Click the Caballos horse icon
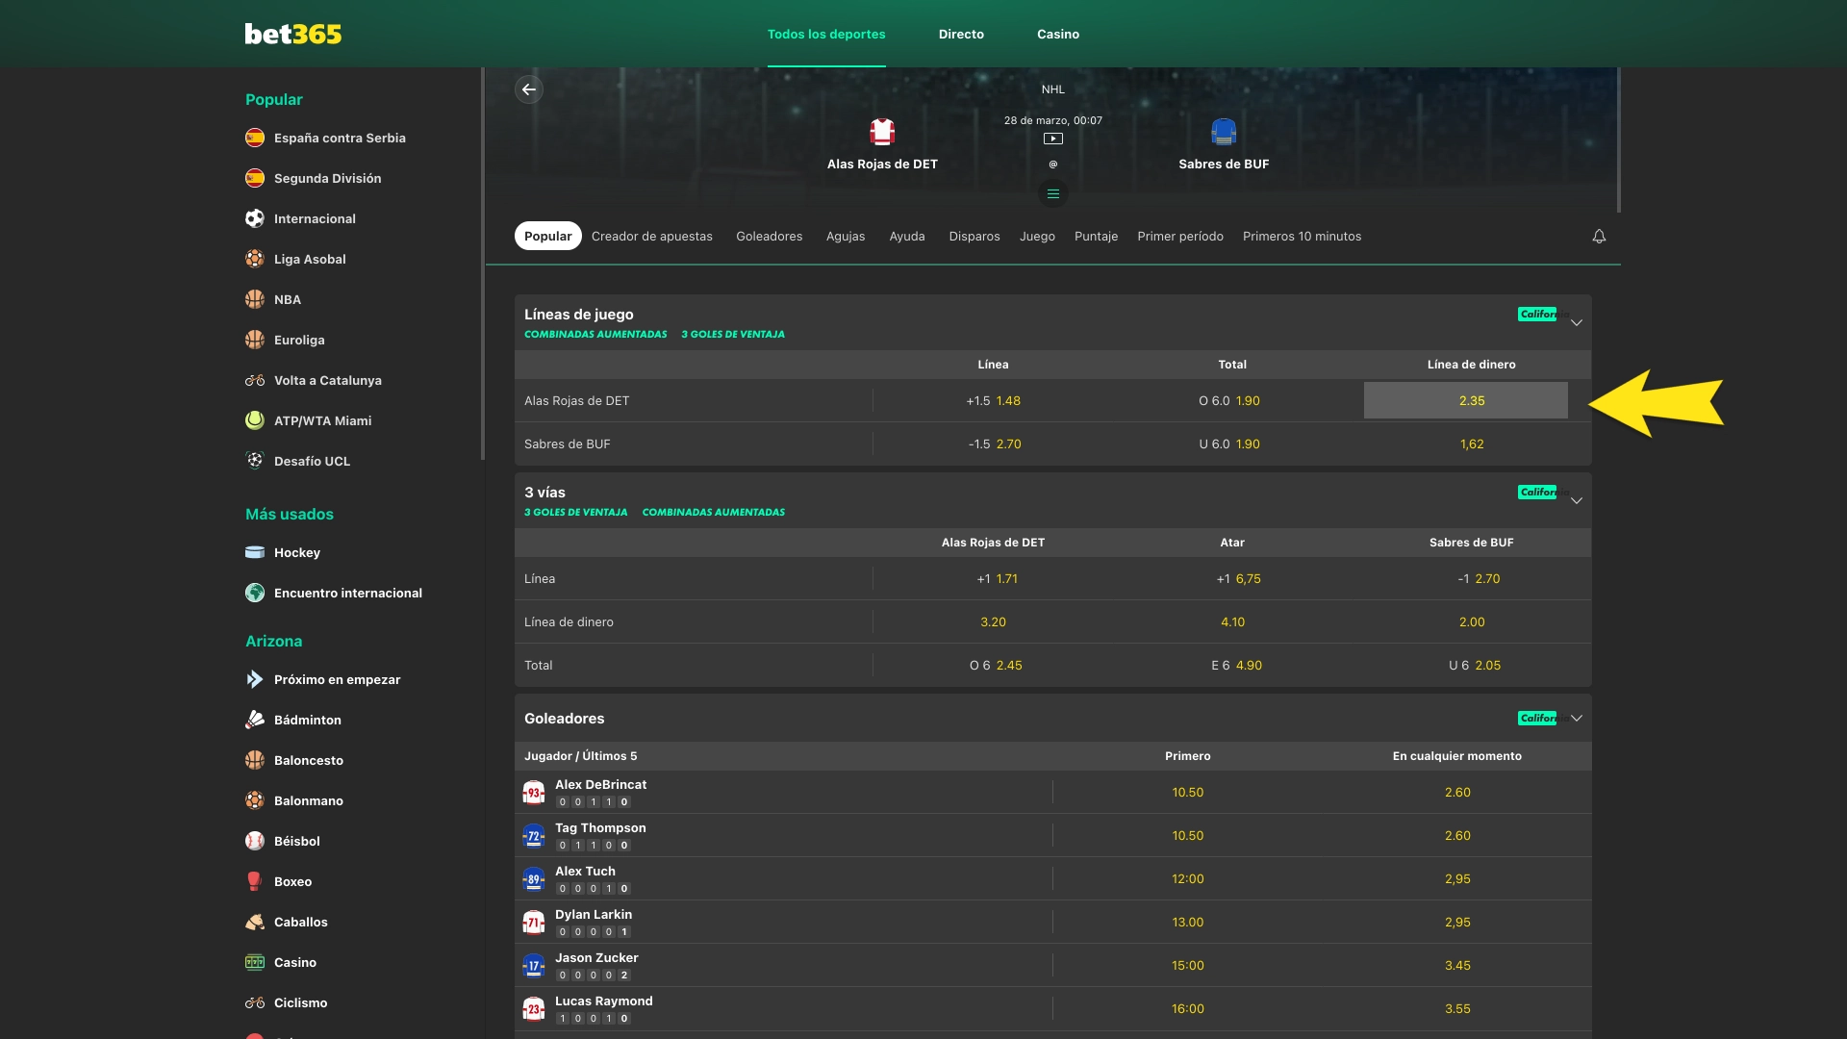The image size is (1847, 1039). (x=255, y=922)
